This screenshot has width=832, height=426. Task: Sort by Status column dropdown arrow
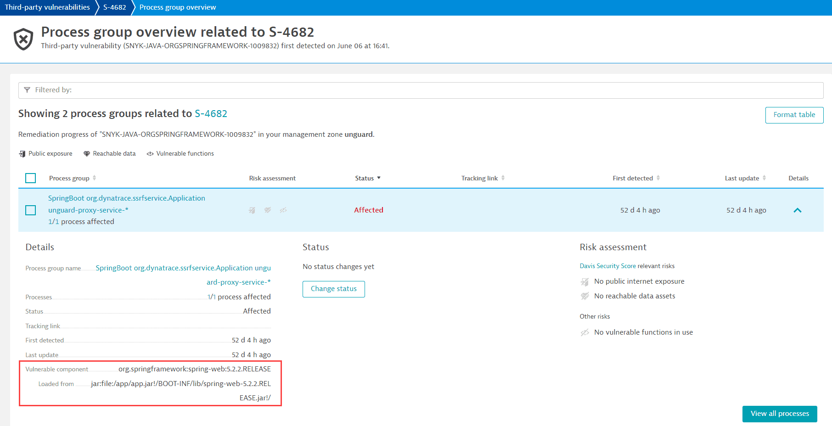(379, 178)
